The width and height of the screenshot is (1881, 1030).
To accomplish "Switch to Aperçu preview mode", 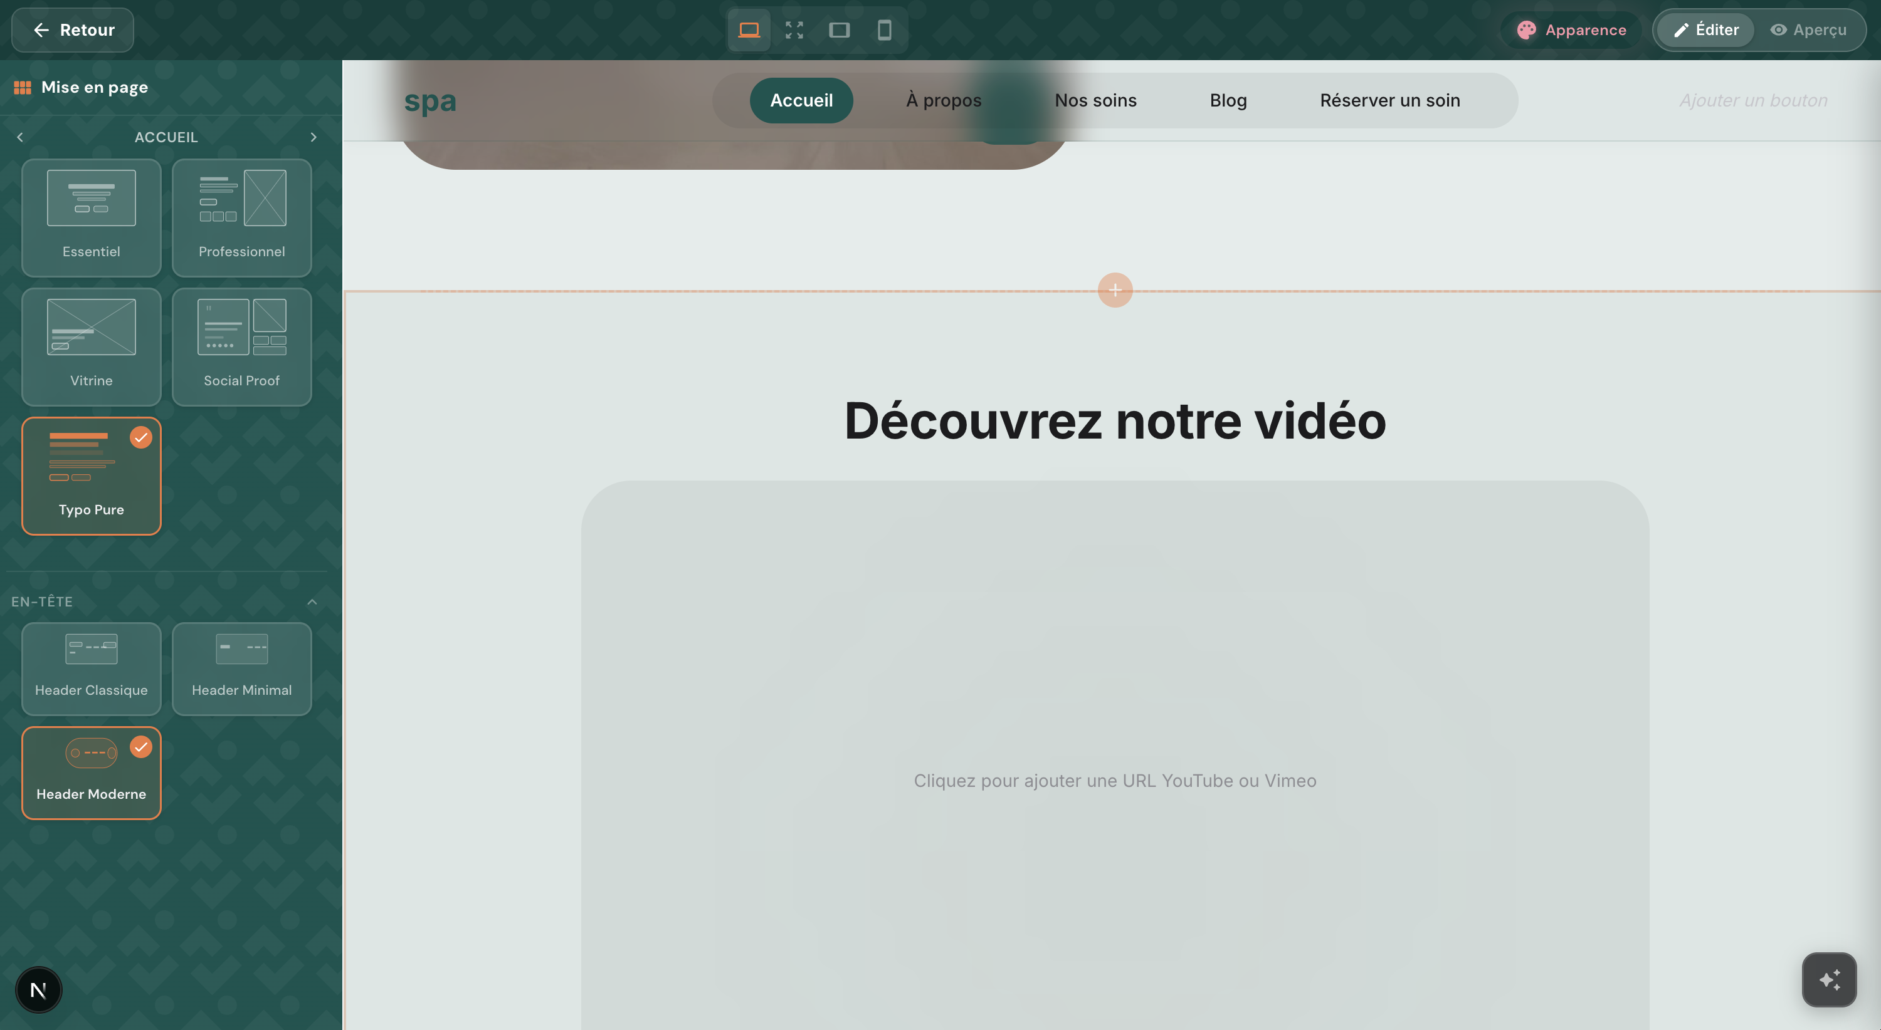I will [1808, 30].
